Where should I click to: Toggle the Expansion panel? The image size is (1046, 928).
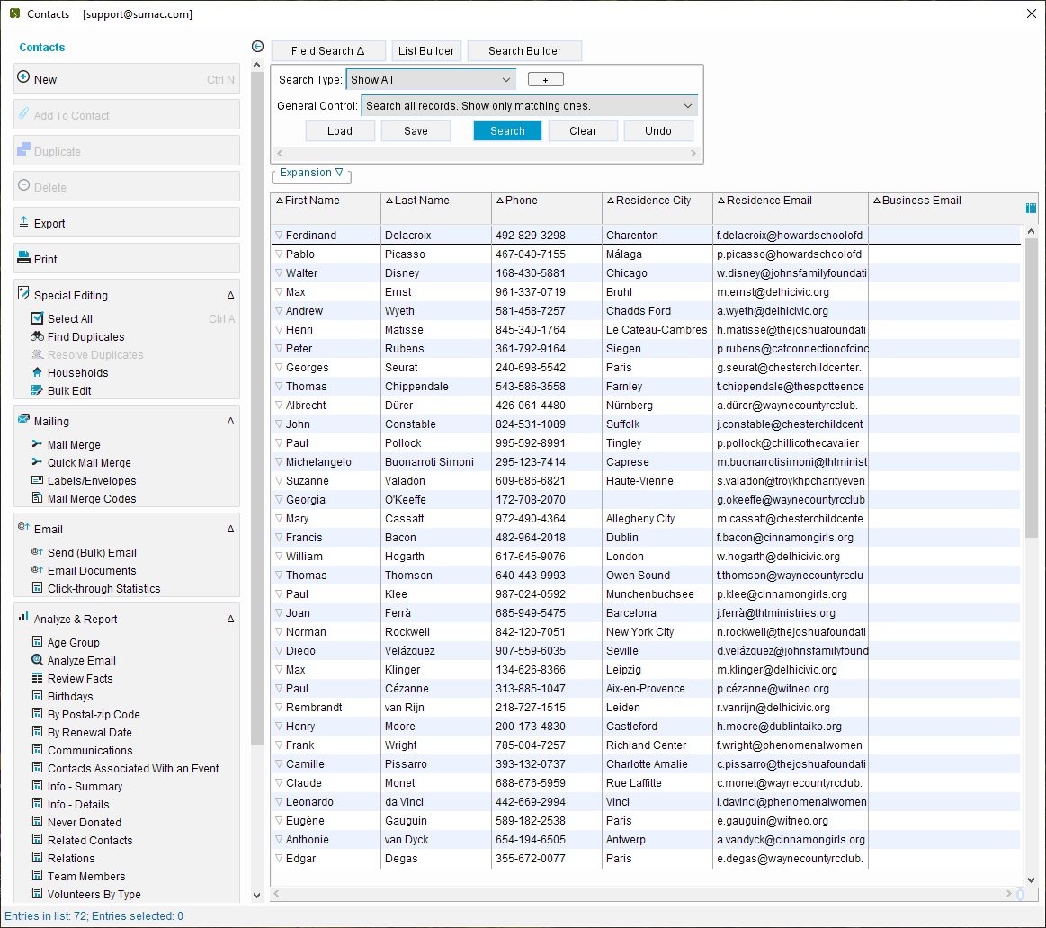point(311,173)
